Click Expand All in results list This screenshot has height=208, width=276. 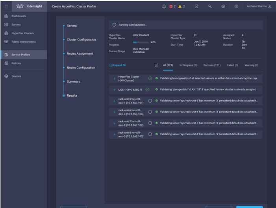point(118,65)
